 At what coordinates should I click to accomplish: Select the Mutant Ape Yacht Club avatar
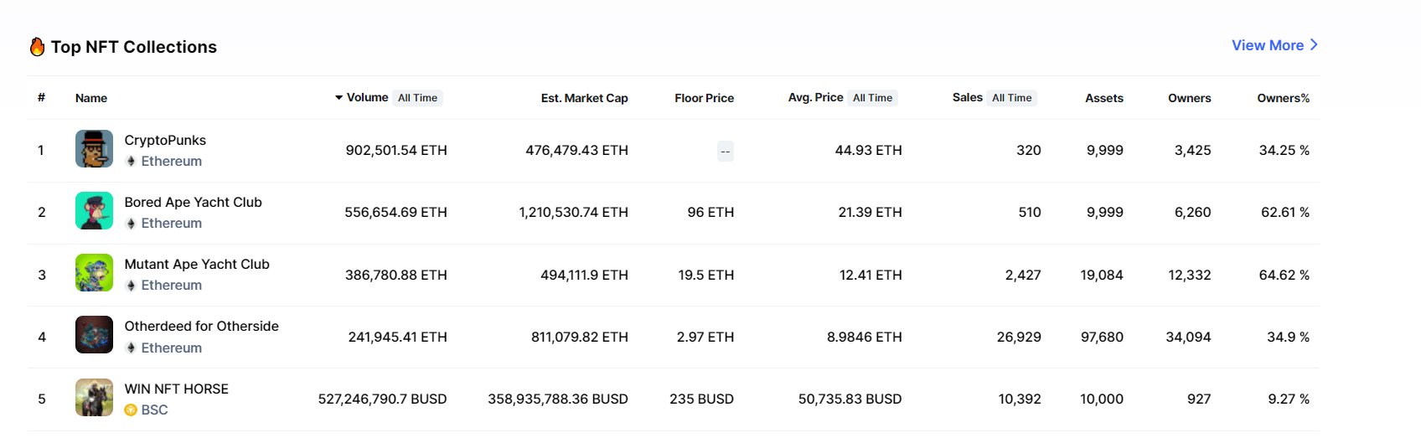[94, 273]
